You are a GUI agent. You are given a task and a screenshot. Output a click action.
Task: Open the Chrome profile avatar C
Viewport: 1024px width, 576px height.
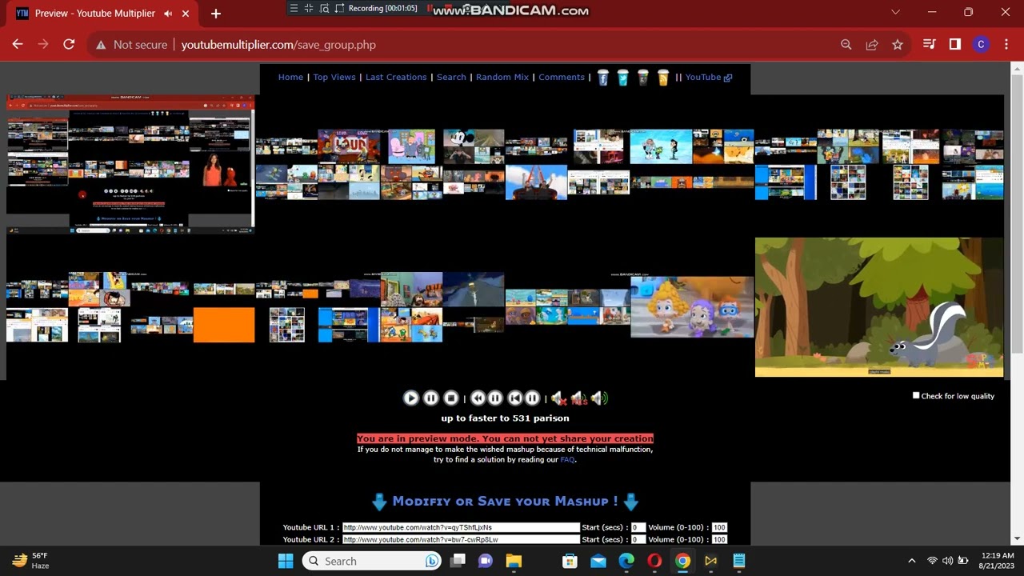[x=981, y=45]
